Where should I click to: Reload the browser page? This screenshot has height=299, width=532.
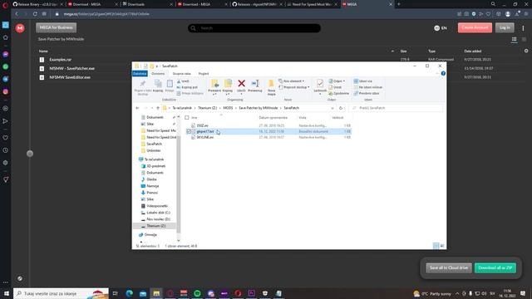35,14
